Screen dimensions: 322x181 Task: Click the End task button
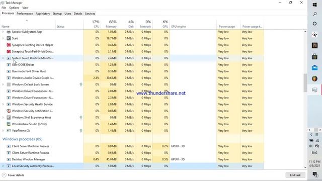pos(295,175)
